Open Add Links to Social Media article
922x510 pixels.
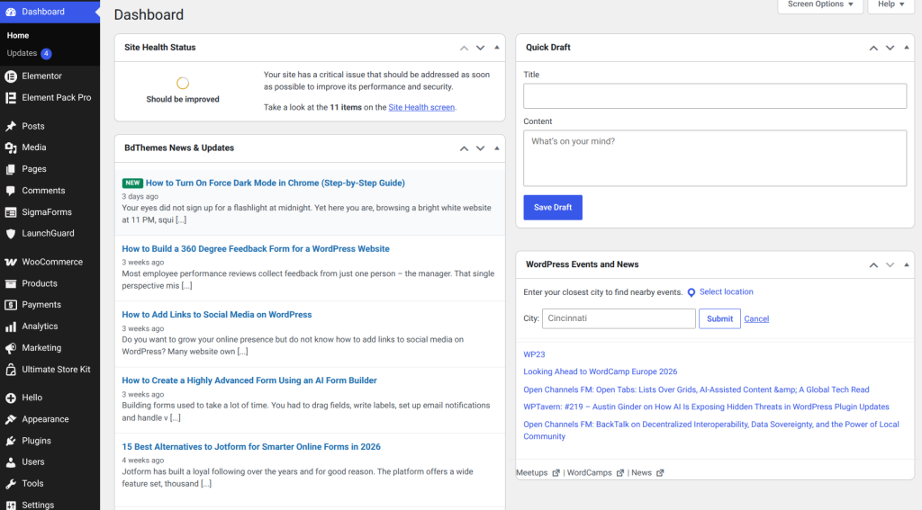click(216, 315)
